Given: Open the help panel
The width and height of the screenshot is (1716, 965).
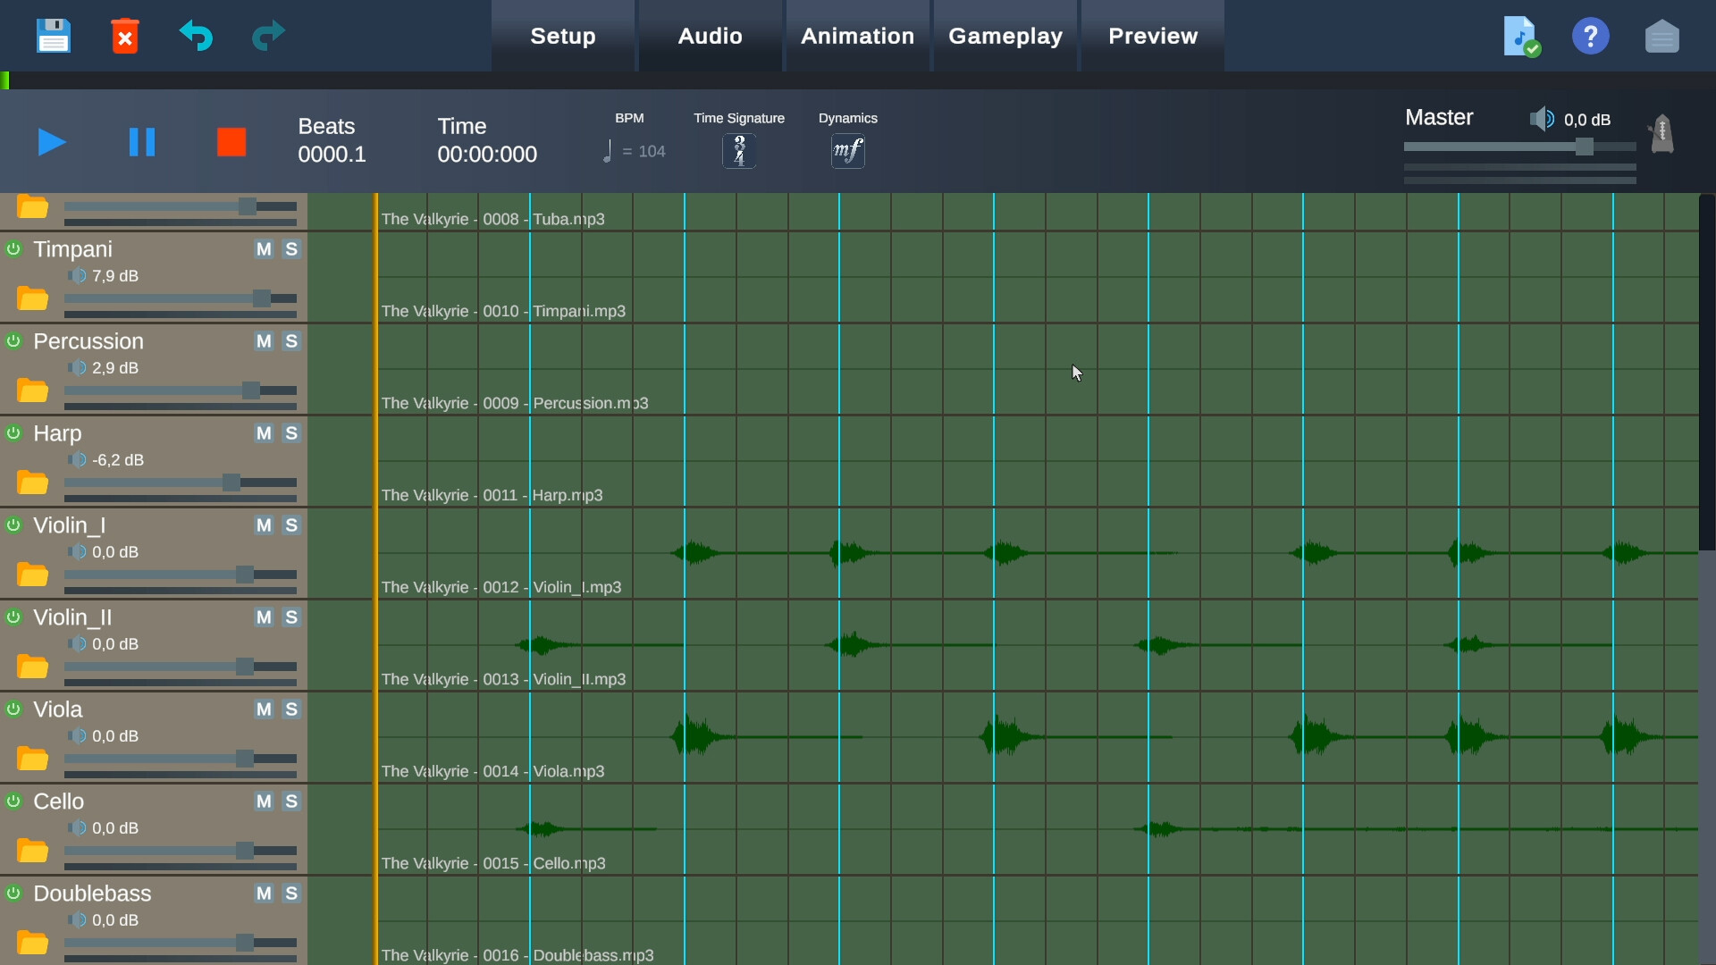Looking at the screenshot, I should click(1591, 36).
